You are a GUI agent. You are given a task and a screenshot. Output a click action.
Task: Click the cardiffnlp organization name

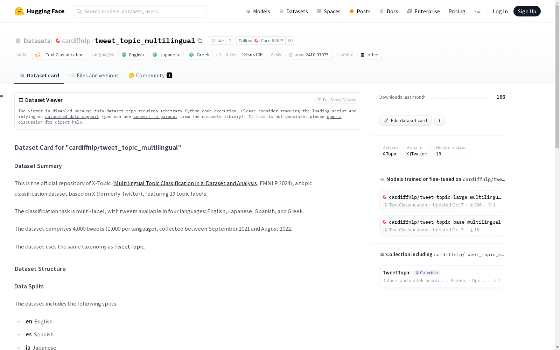click(x=76, y=41)
